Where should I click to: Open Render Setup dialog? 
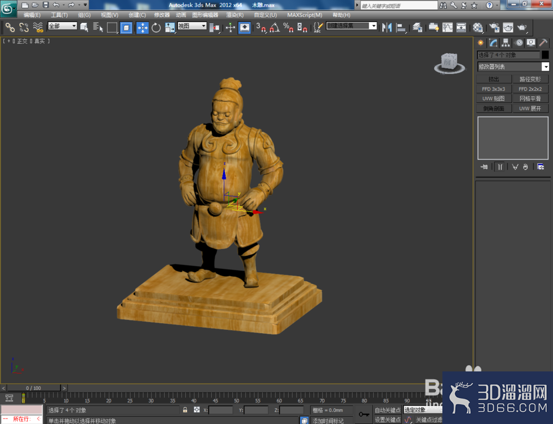click(x=494, y=27)
